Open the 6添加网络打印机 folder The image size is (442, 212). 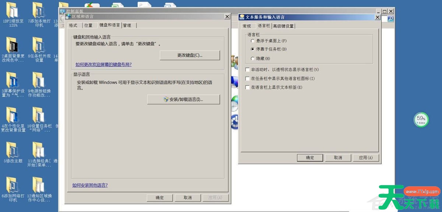pyautogui.click(x=13, y=190)
